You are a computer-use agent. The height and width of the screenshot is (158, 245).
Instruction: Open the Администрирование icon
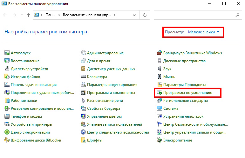[x=83, y=53]
